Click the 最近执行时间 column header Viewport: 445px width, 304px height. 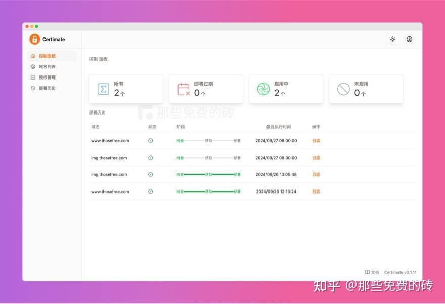pyautogui.click(x=278, y=127)
